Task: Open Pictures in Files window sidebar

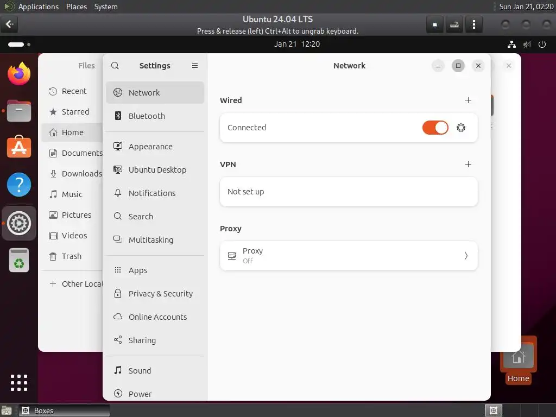Action: [x=72, y=215]
